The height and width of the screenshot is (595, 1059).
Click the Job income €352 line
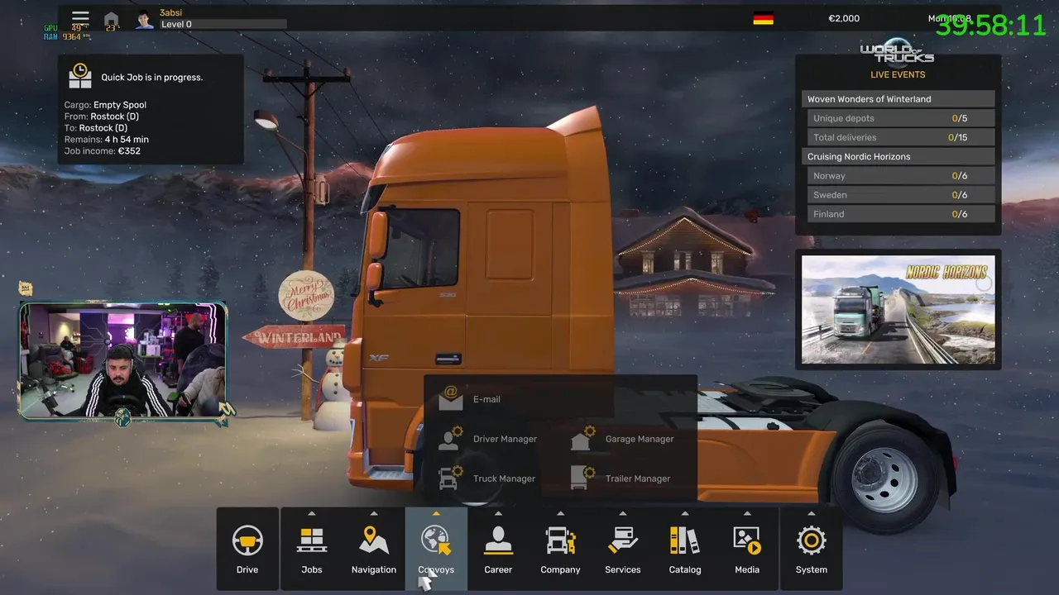pos(103,151)
